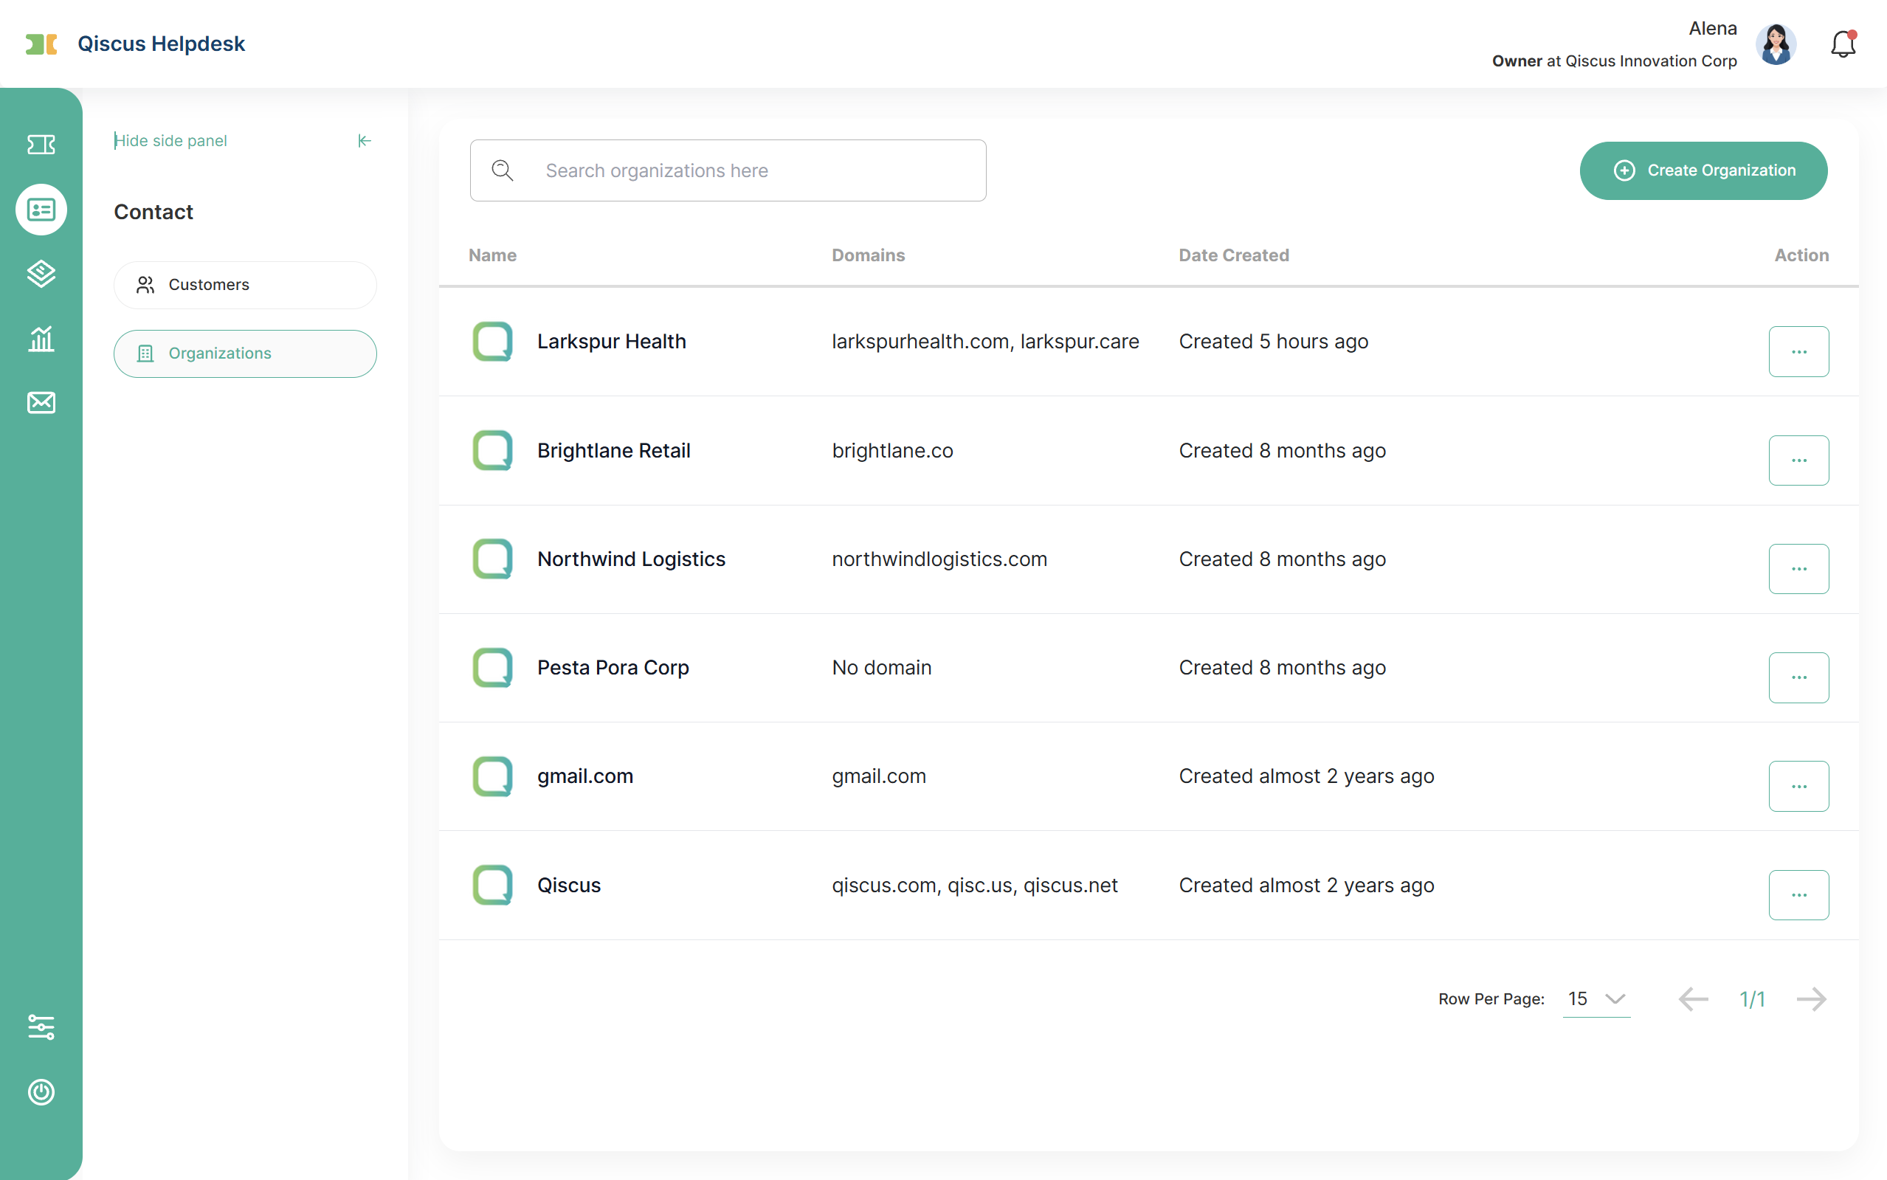Open Larkspur Health organization name
The image size is (1887, 1180).
click(612, 342)
